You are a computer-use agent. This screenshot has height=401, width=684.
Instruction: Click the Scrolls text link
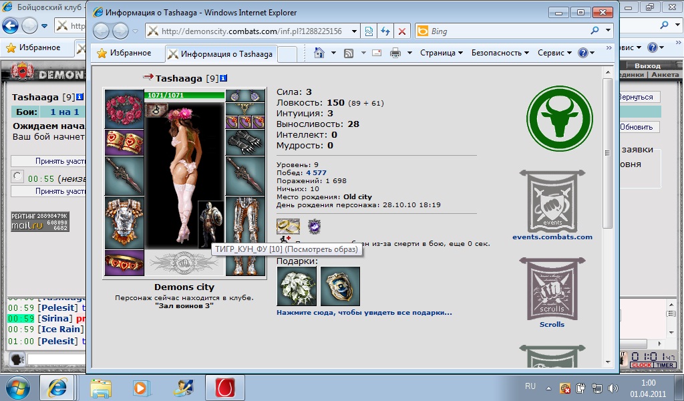pos(552,324)
